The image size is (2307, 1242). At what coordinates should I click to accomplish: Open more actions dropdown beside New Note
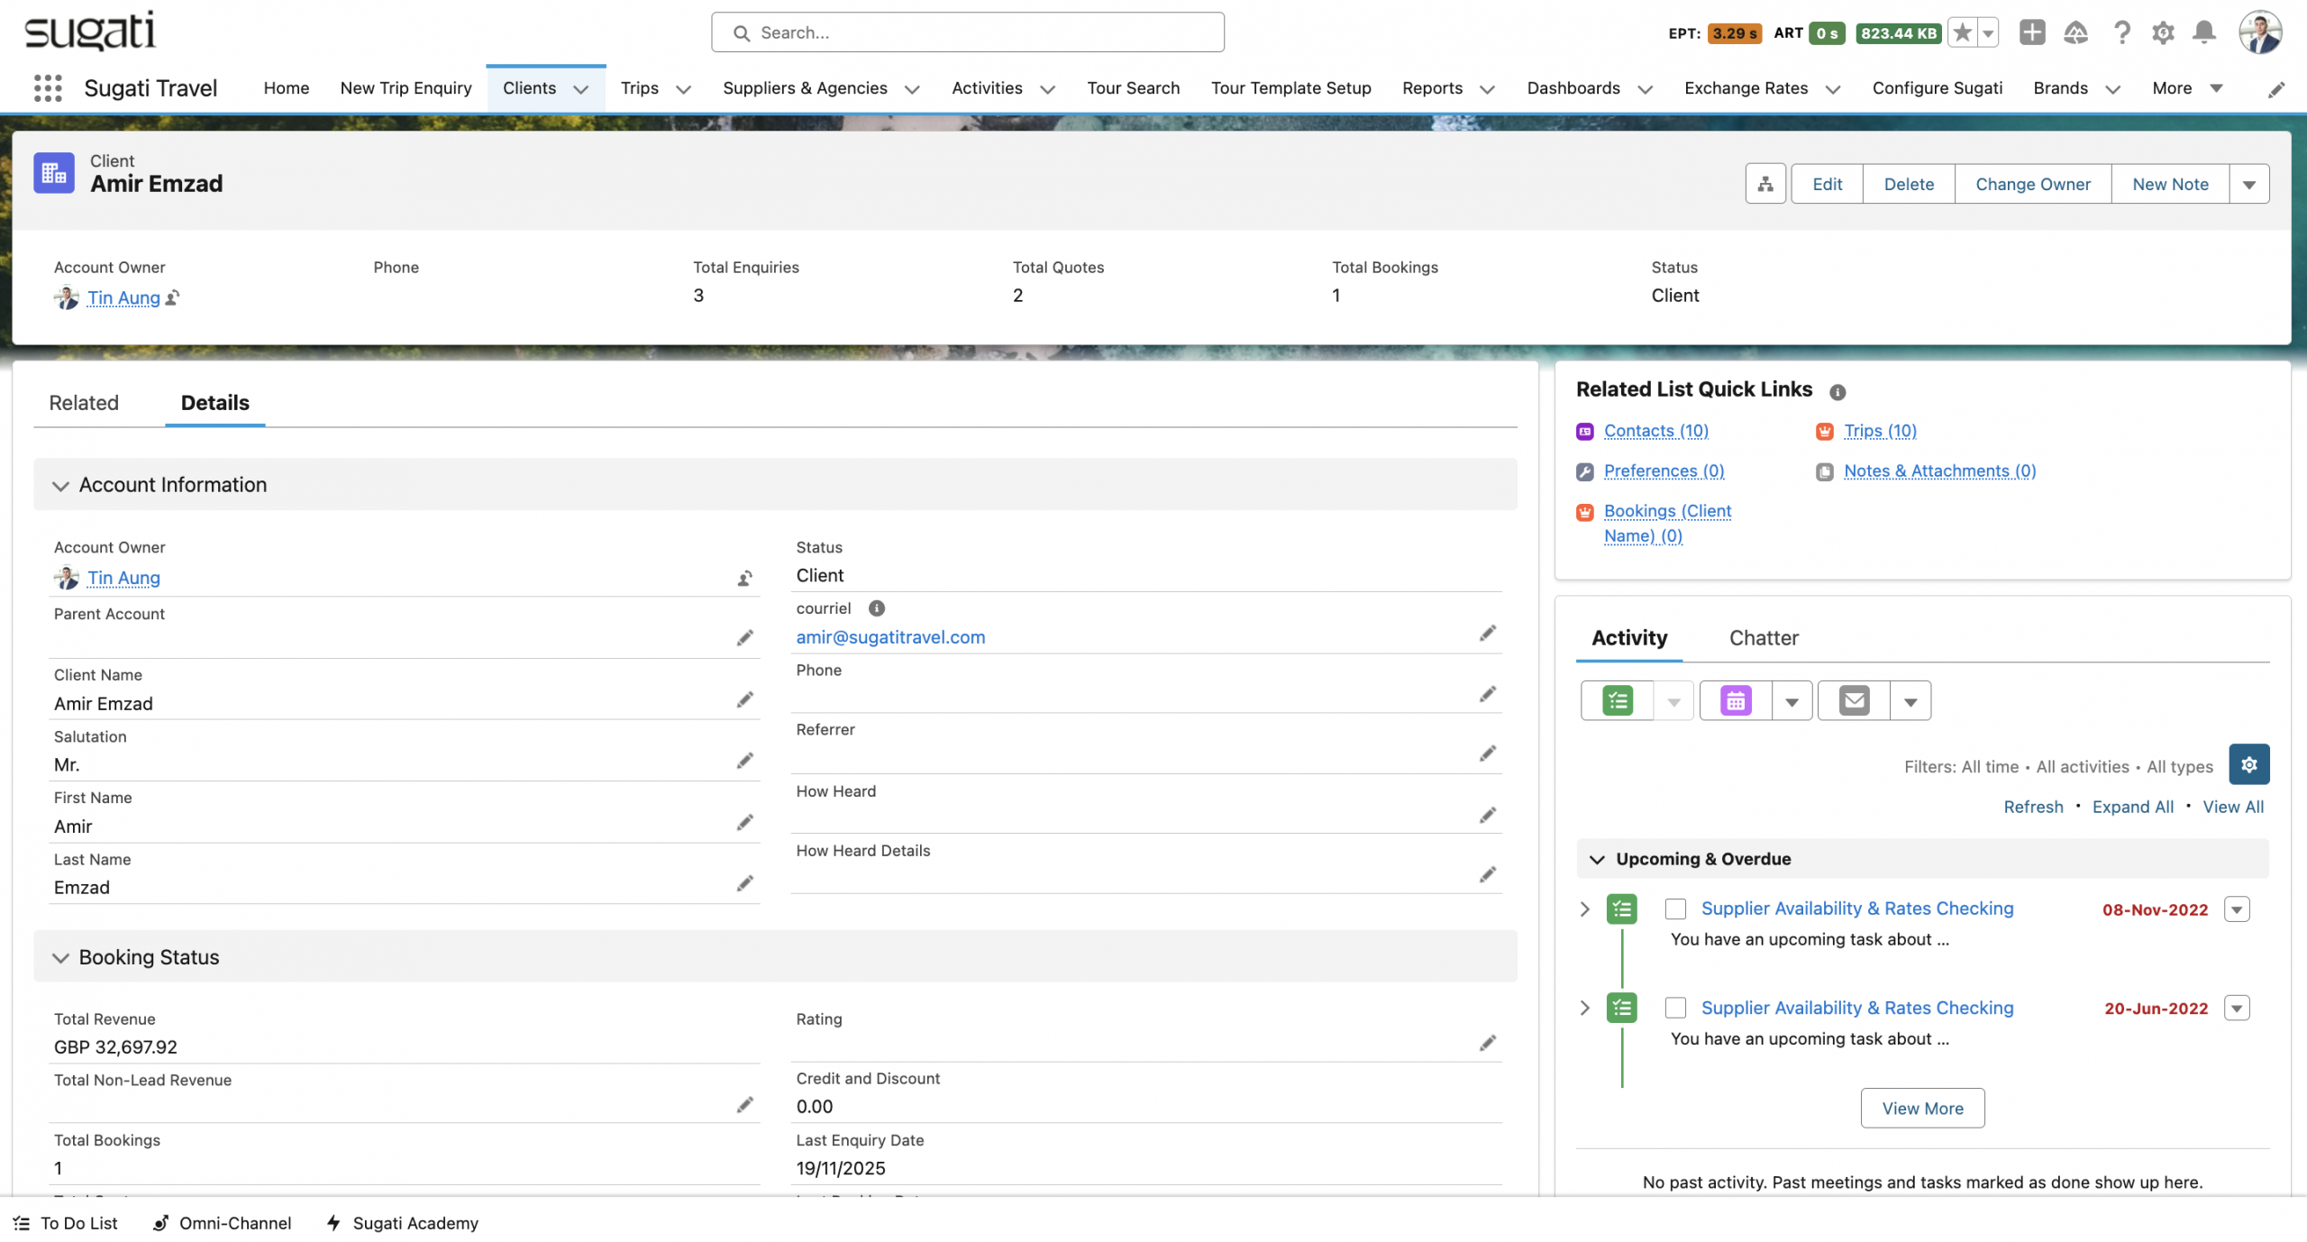click(x=2248, y=184)
